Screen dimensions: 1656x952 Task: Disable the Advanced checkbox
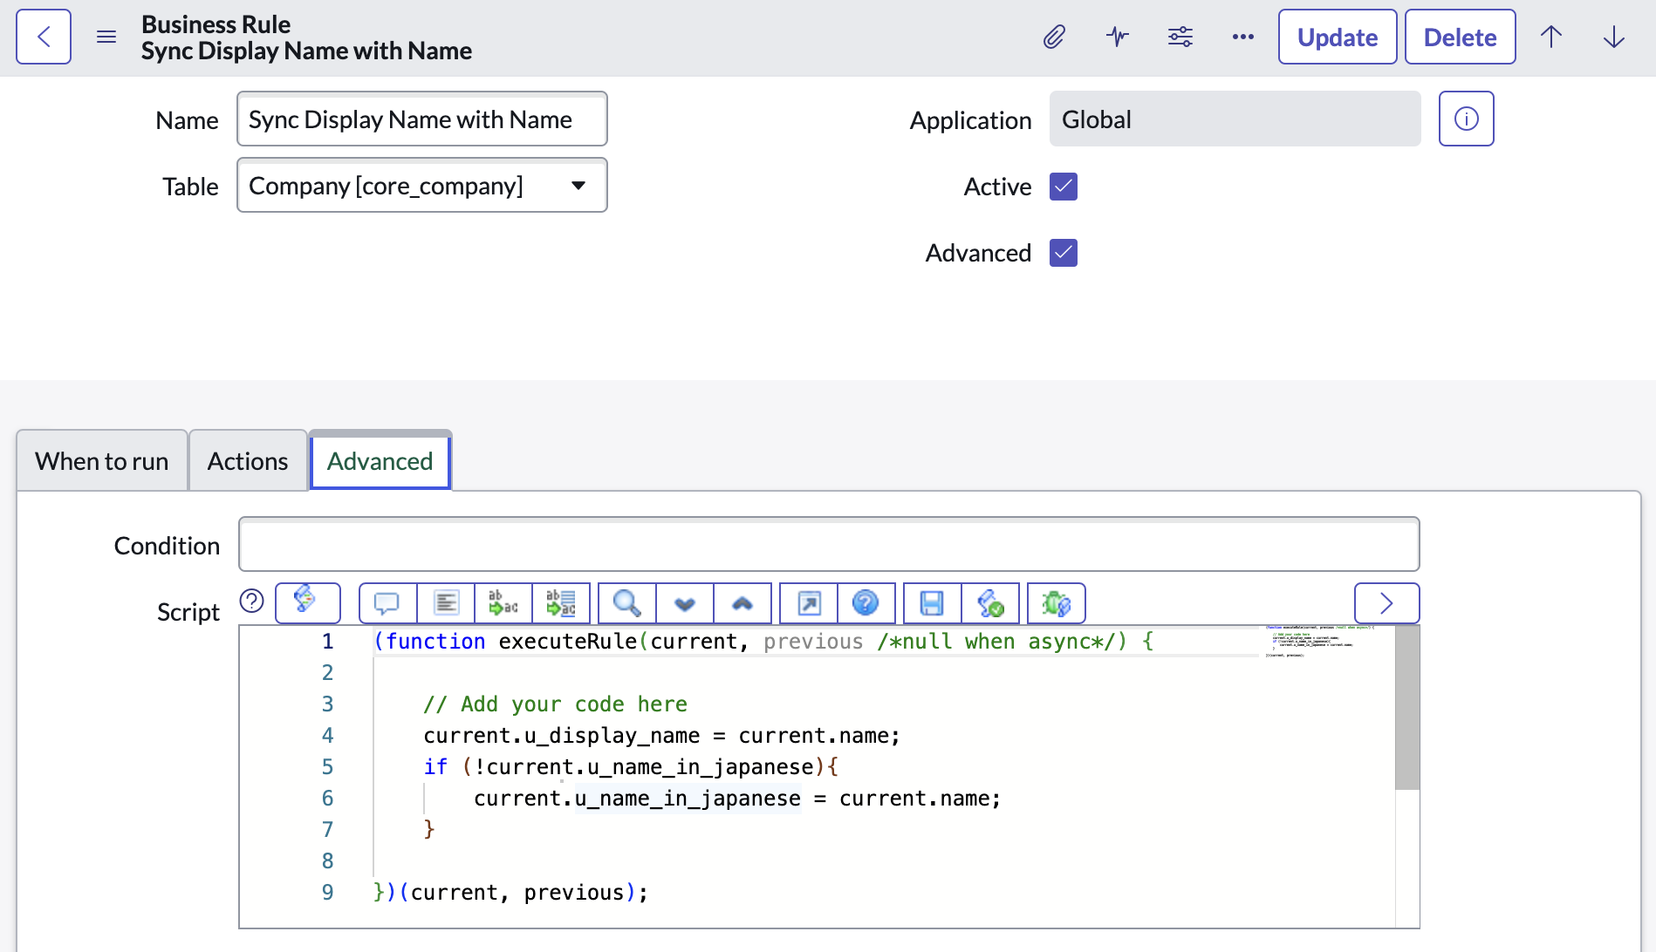(x=1063, y=252)
